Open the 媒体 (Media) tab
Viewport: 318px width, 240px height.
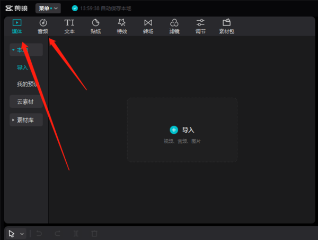point(17,26)
